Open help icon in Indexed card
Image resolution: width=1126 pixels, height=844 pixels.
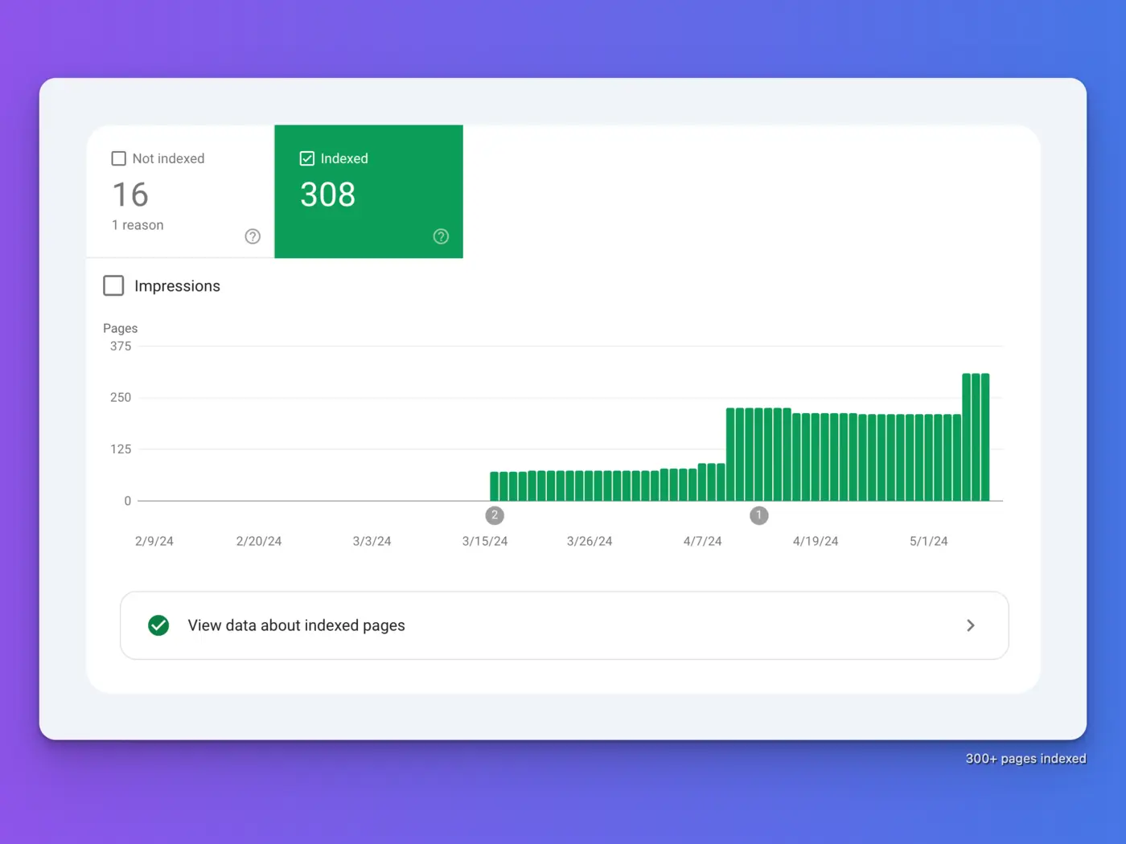coord(441,236)
